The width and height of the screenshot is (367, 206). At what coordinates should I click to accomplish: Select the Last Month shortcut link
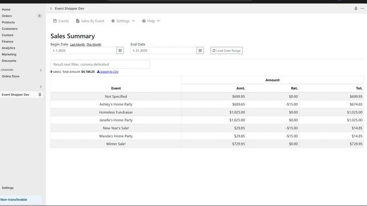tap(78, 44)
